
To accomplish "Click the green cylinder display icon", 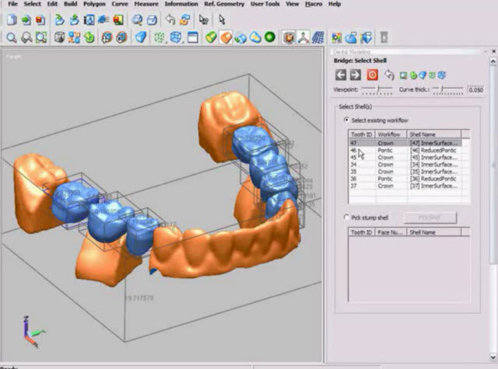I will tap(211, 37).
